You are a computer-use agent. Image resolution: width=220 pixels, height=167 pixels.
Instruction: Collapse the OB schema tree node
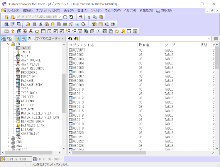8,44
